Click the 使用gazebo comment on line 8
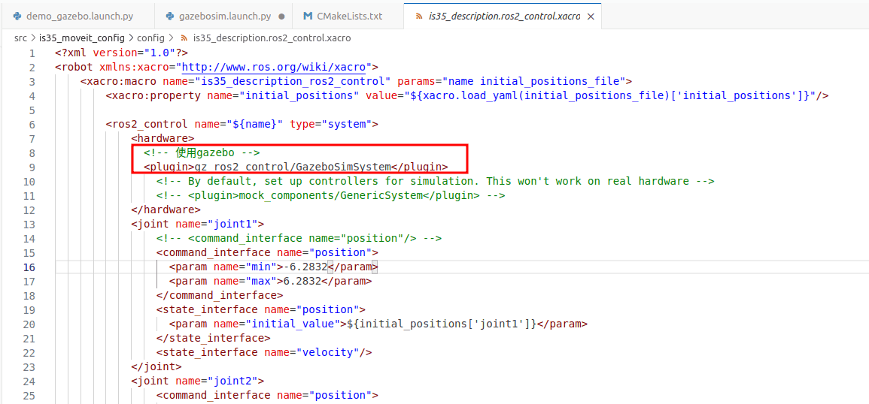 pyautogui.click(x=202, y=152)
